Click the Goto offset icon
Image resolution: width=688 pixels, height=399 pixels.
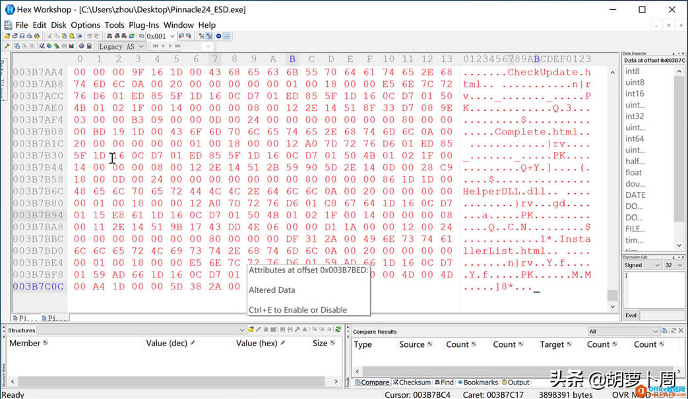[x=141, y=36]
